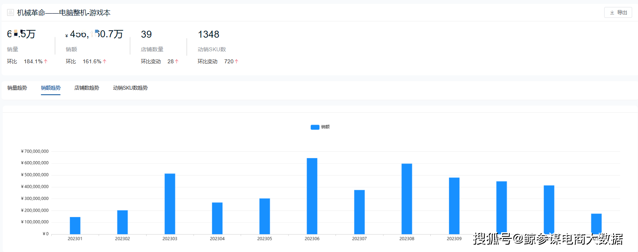Click the x-axis label 202308
This screenshot has height=252, width=638.
coord(407,239)
